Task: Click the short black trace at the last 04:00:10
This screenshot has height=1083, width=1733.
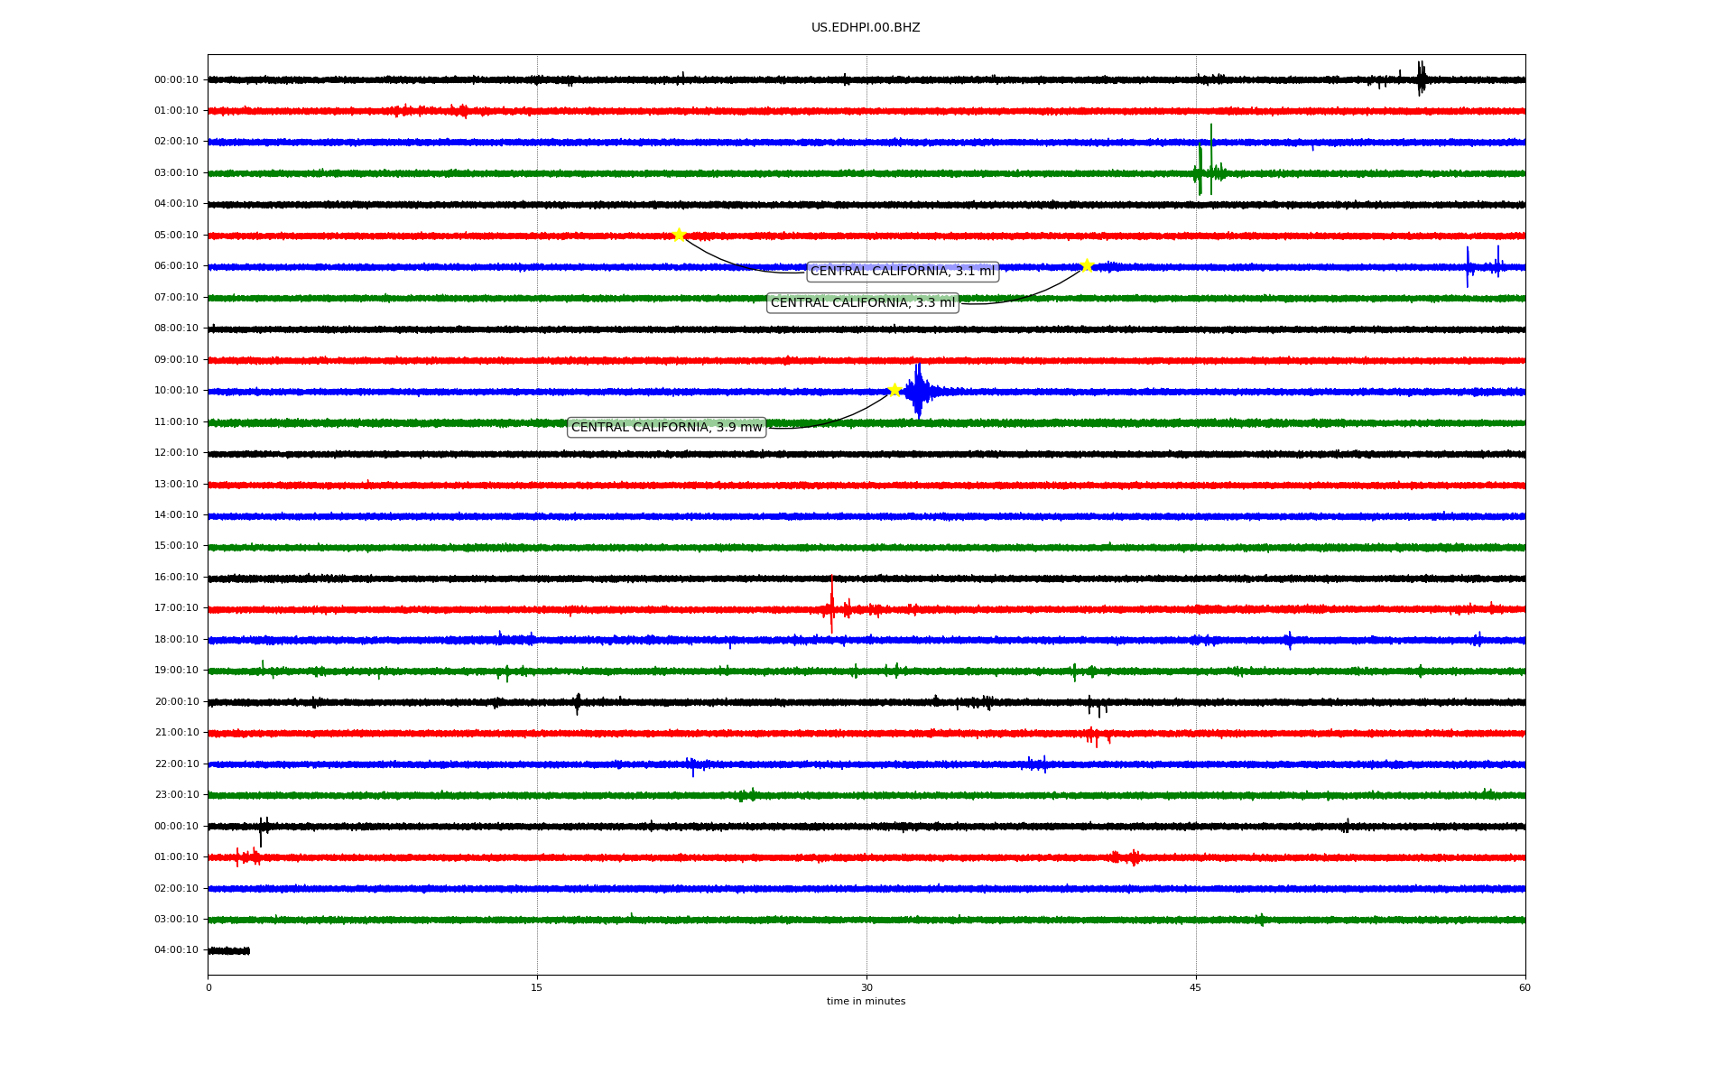Action: pos(228,950)
